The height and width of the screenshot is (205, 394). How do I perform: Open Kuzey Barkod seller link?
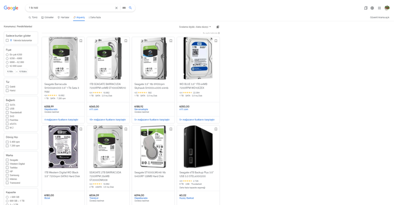186,198
